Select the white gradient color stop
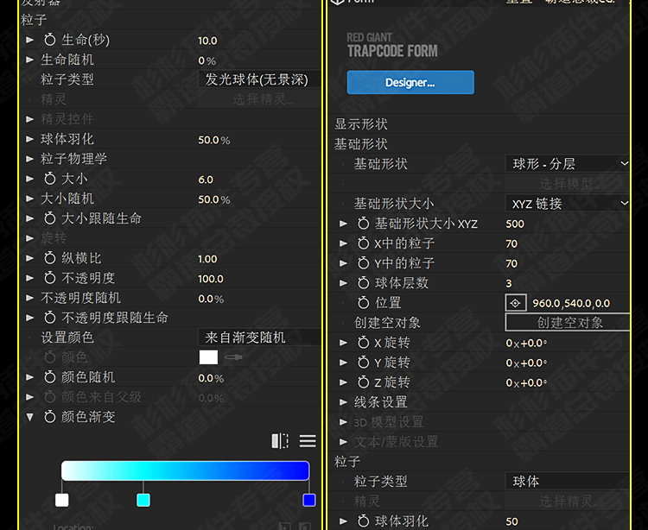The image size is (648, 530). (x=62, y=500)
